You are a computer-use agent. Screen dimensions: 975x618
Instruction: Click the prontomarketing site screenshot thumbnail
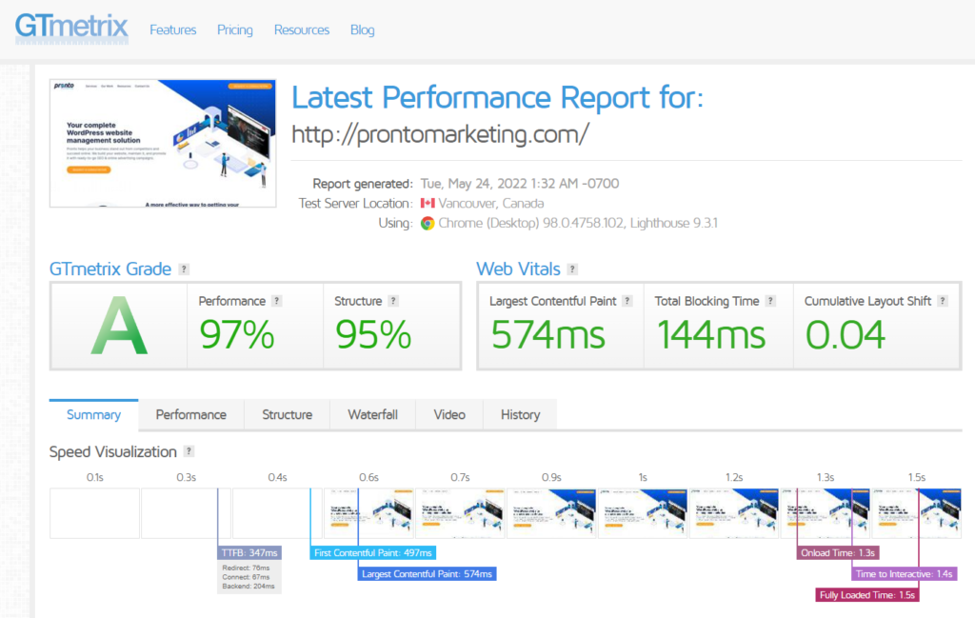coord(163,143)
